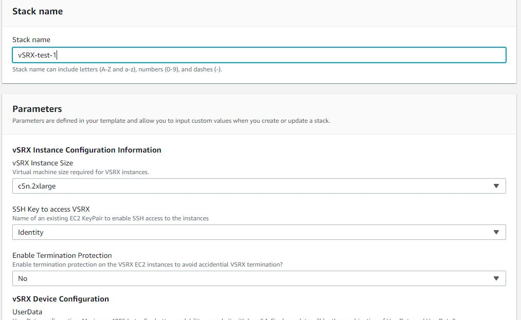Screen dimensions: 521x320
Task: Click the 'Enable Termination Protection' label
Action: [62, 255]
